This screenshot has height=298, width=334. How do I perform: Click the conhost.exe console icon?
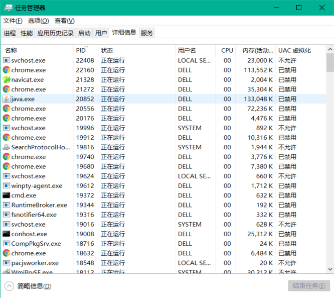7,234
